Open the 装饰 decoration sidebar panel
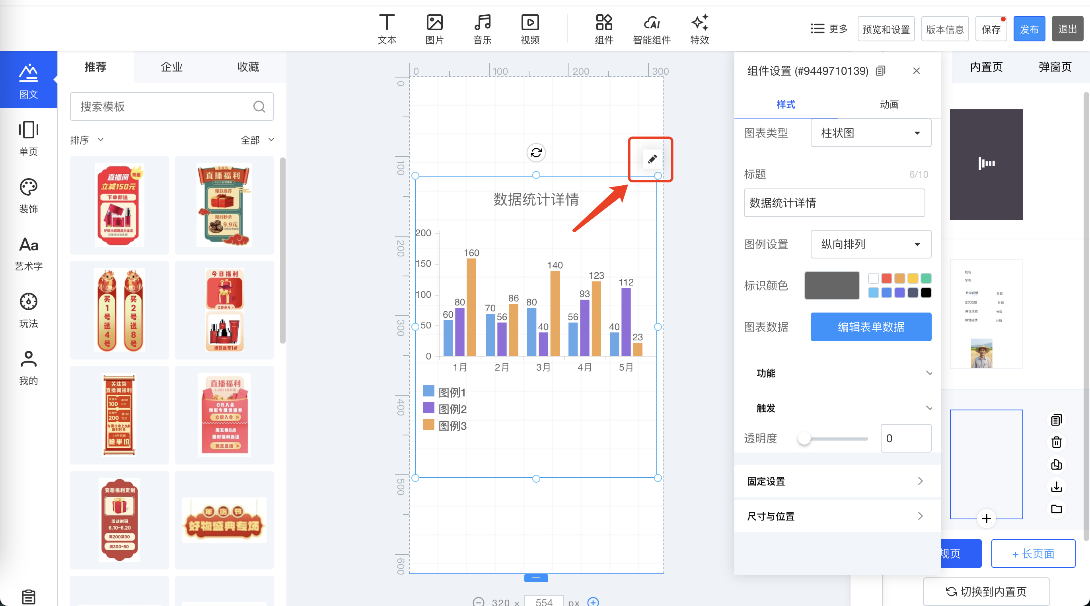This screenshot has width=1090, height=606. click(28, 196)
